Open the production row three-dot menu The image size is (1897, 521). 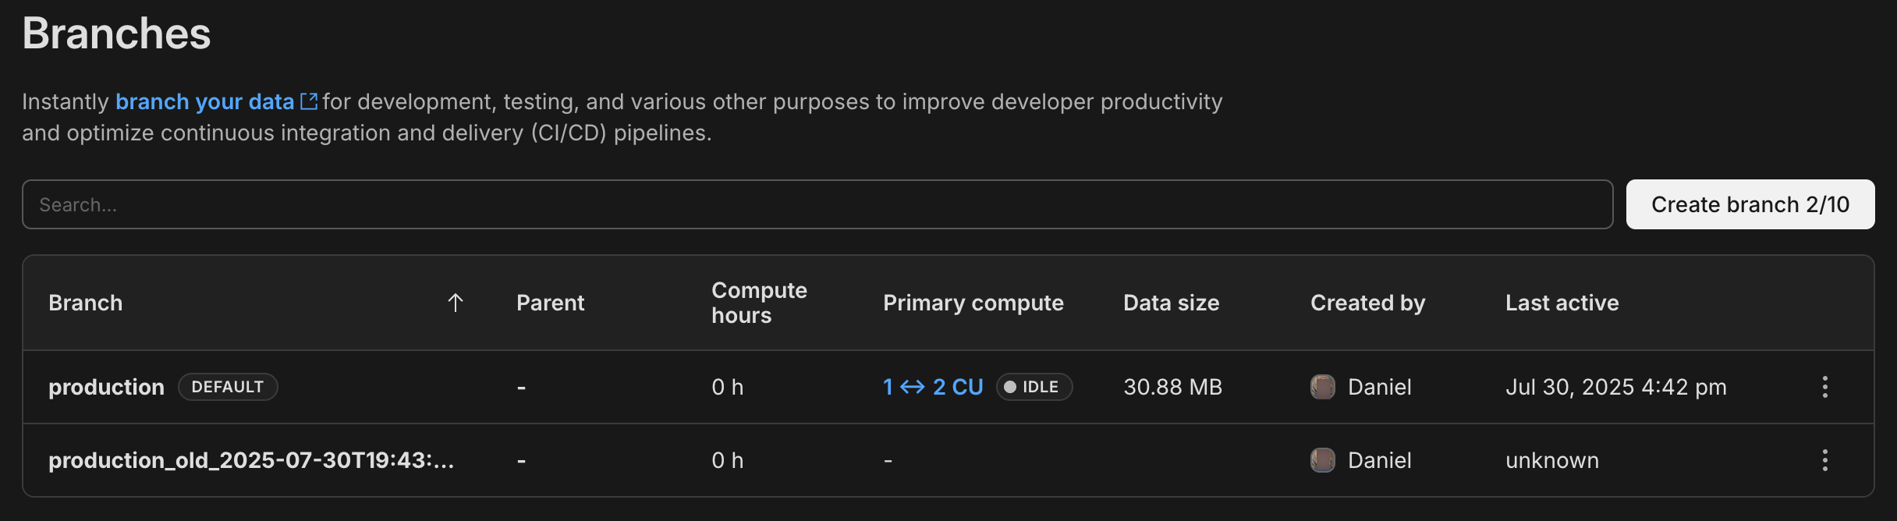1824,387
